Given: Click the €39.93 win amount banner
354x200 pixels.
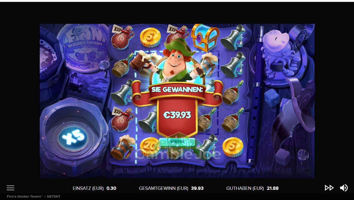Looking at the screenshot, I should pyautogui.click(x=177, y=115).
